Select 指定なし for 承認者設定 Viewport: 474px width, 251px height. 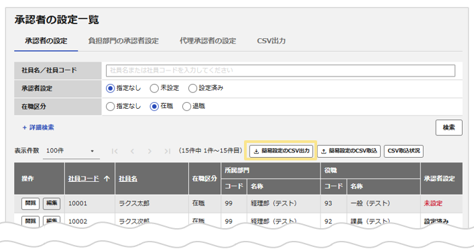point(111,88)
